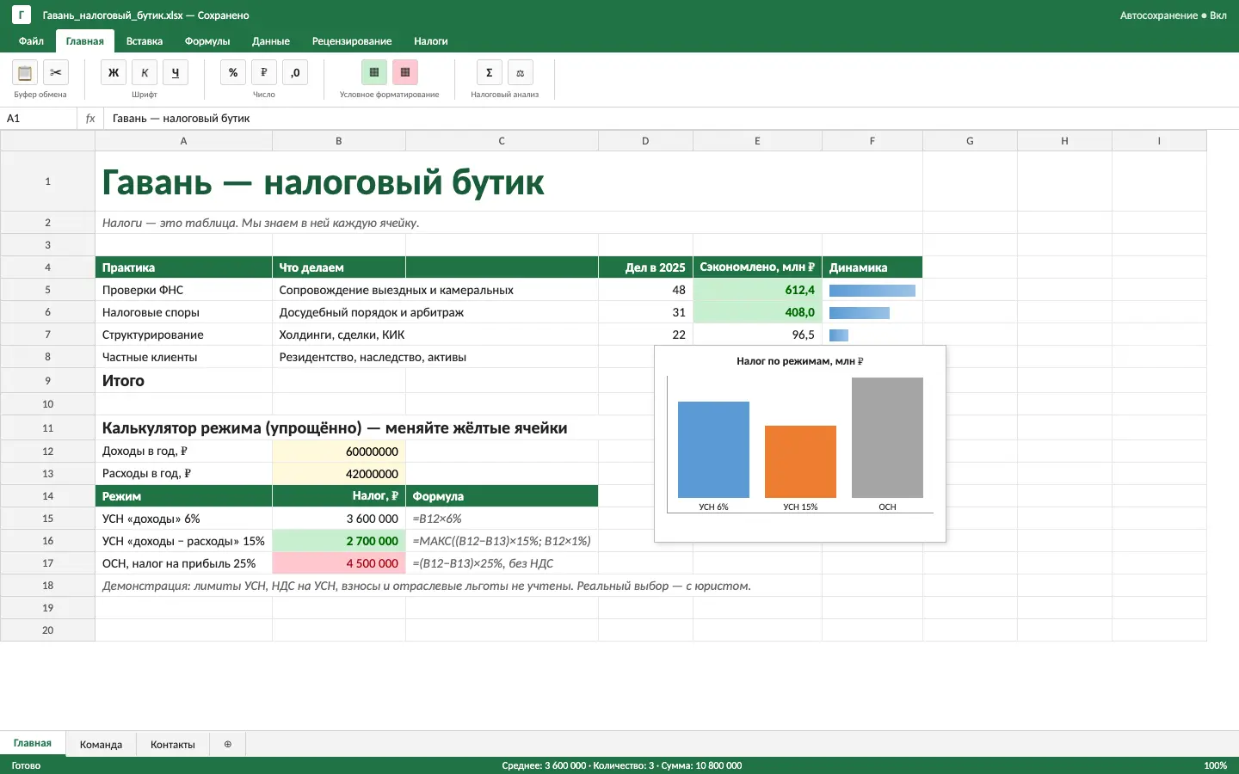Viewport: 1239px width, 774px height.
Task: Select the orange УСН 15% chart bar
Action: [800, 462]
